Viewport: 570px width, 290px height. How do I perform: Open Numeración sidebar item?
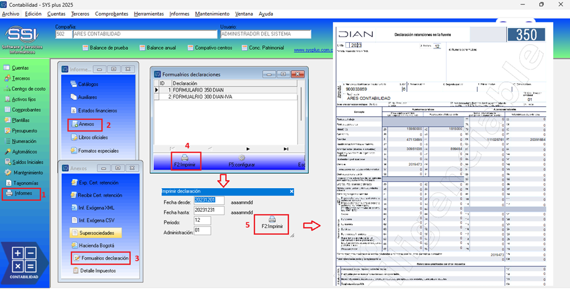tap(20, 141)
